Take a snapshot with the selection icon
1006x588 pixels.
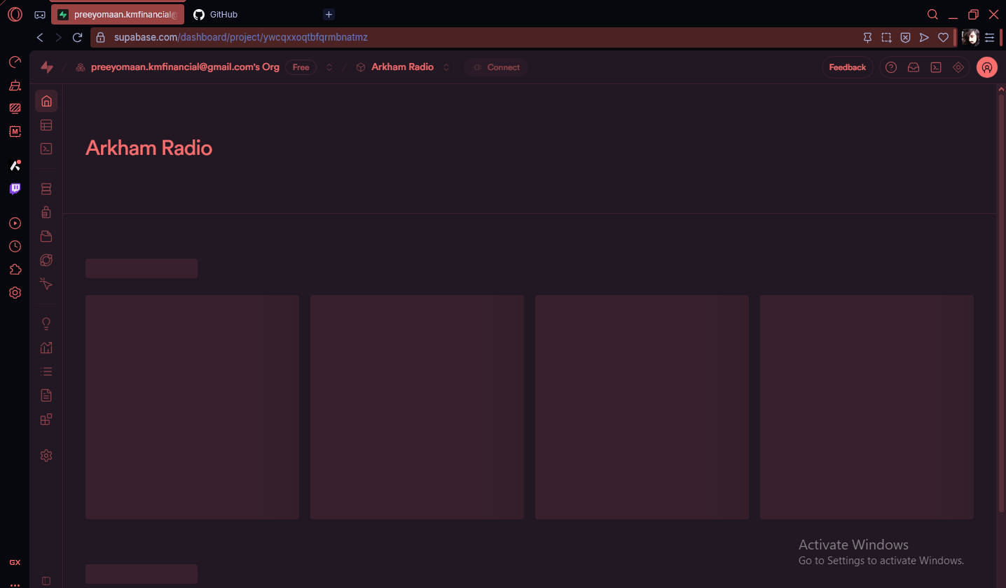886,37
